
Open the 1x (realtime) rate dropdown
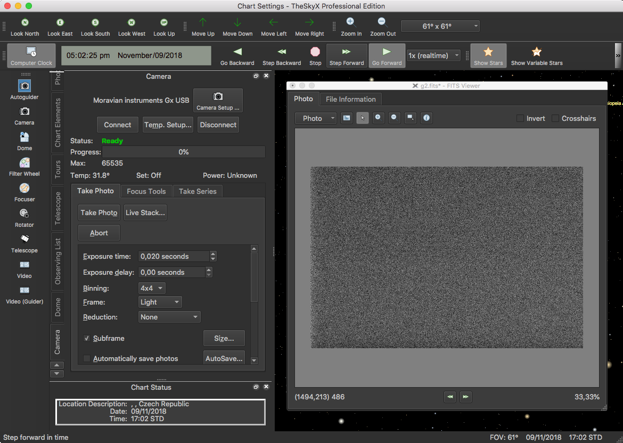point(433,56)
